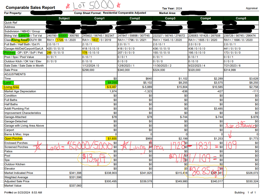Select Comp1 living area adjustment "$-9,467"
The image size is (264, 195).
[112, 87]
